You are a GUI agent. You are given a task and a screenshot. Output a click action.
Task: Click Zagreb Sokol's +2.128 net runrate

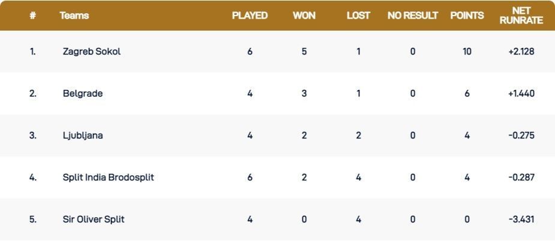(x=521, y=52)
